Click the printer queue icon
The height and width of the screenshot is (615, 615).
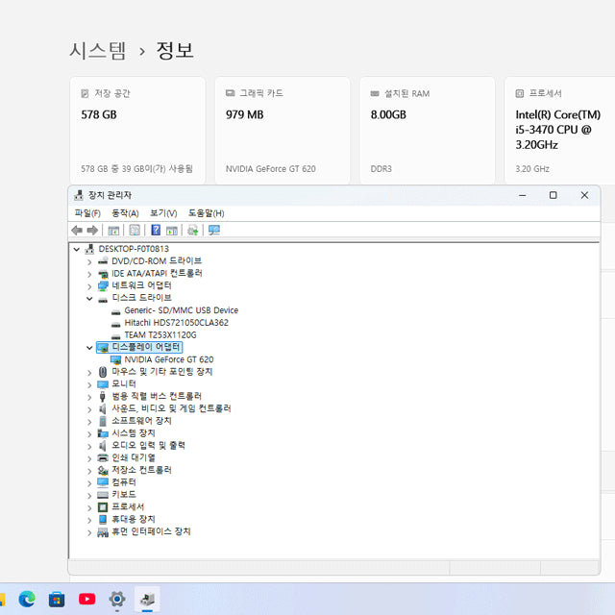click(103, 457)
